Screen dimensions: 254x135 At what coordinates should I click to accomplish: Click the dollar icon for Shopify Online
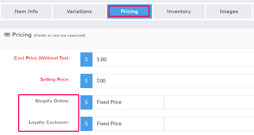(86, 102)
